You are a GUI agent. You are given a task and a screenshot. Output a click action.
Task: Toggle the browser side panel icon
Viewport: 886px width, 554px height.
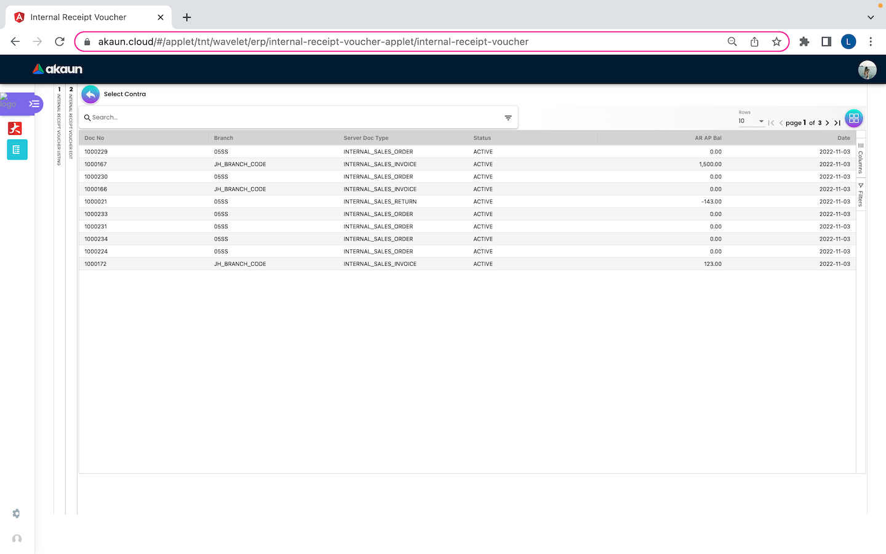[x=826, y=41]
